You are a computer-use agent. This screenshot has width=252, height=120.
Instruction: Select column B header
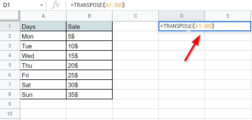[x=89, y=16]
